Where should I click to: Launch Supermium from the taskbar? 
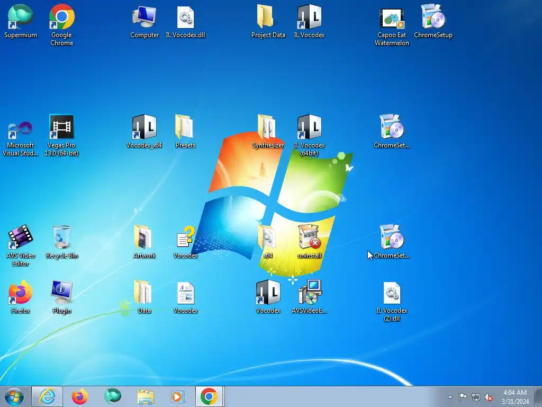click(x=113, y=396)
